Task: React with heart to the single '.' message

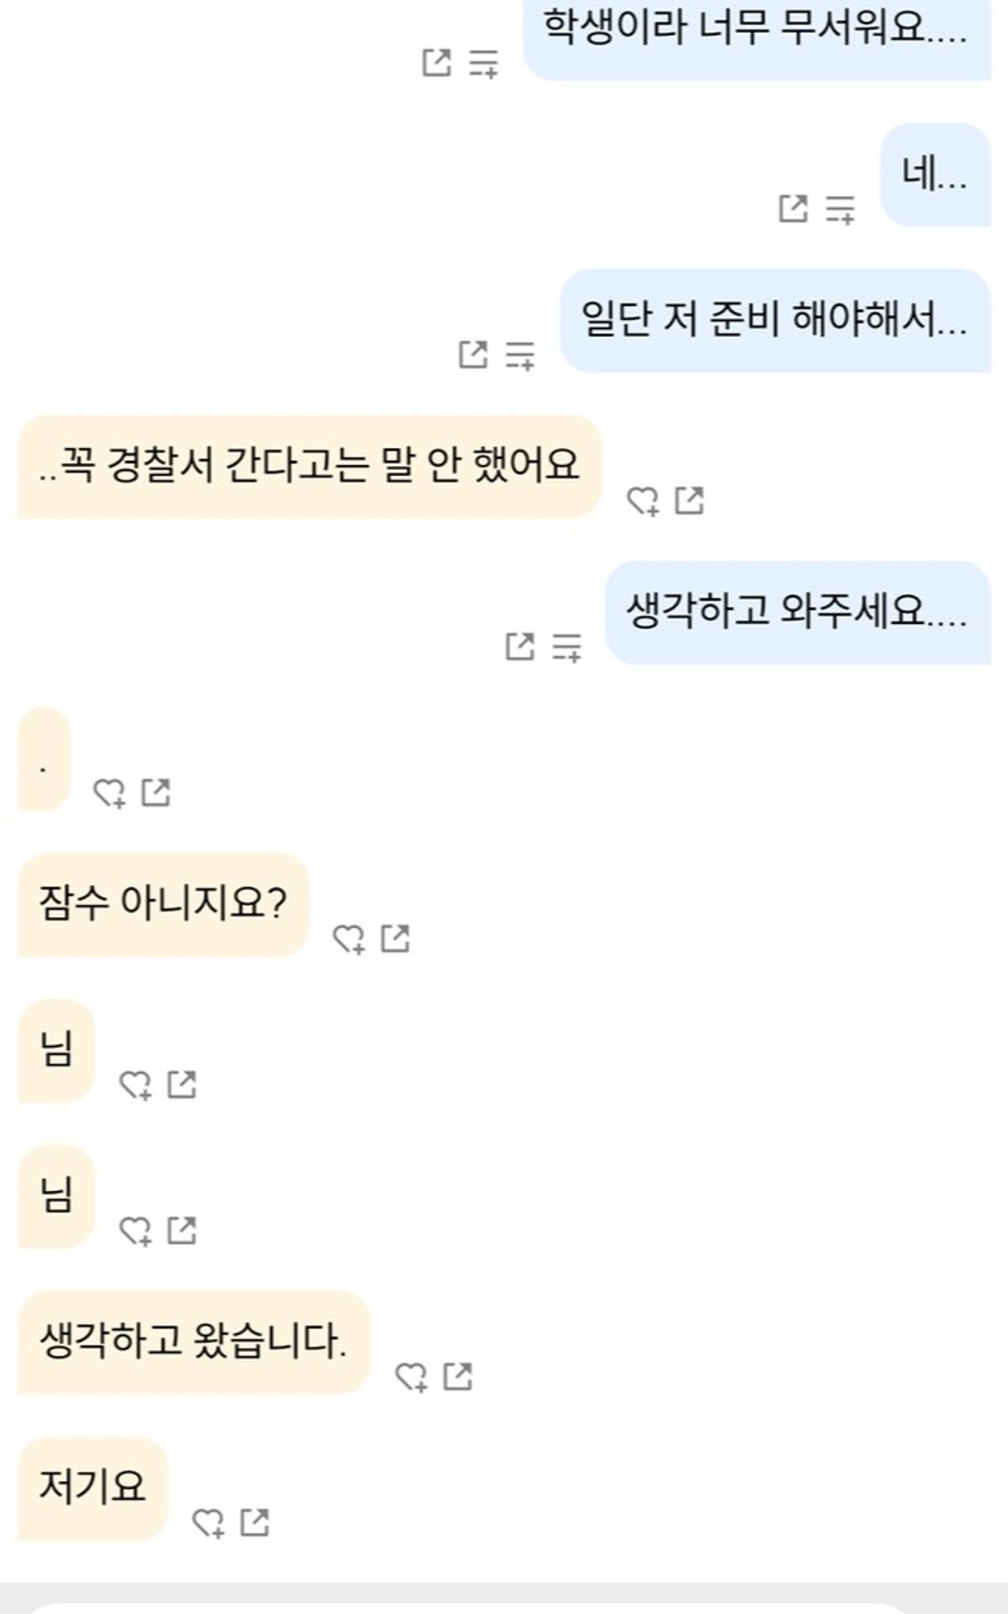Action: (x=109, y=793)
